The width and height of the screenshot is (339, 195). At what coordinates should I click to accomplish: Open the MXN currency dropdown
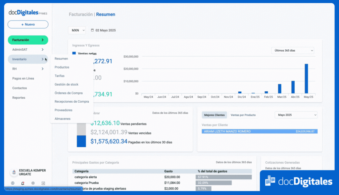77,30
